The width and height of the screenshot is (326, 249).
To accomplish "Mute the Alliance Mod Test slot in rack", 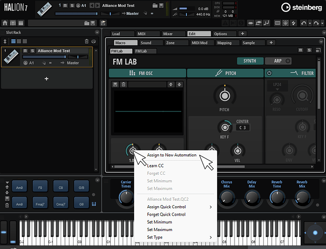I will tap(25, 51).
